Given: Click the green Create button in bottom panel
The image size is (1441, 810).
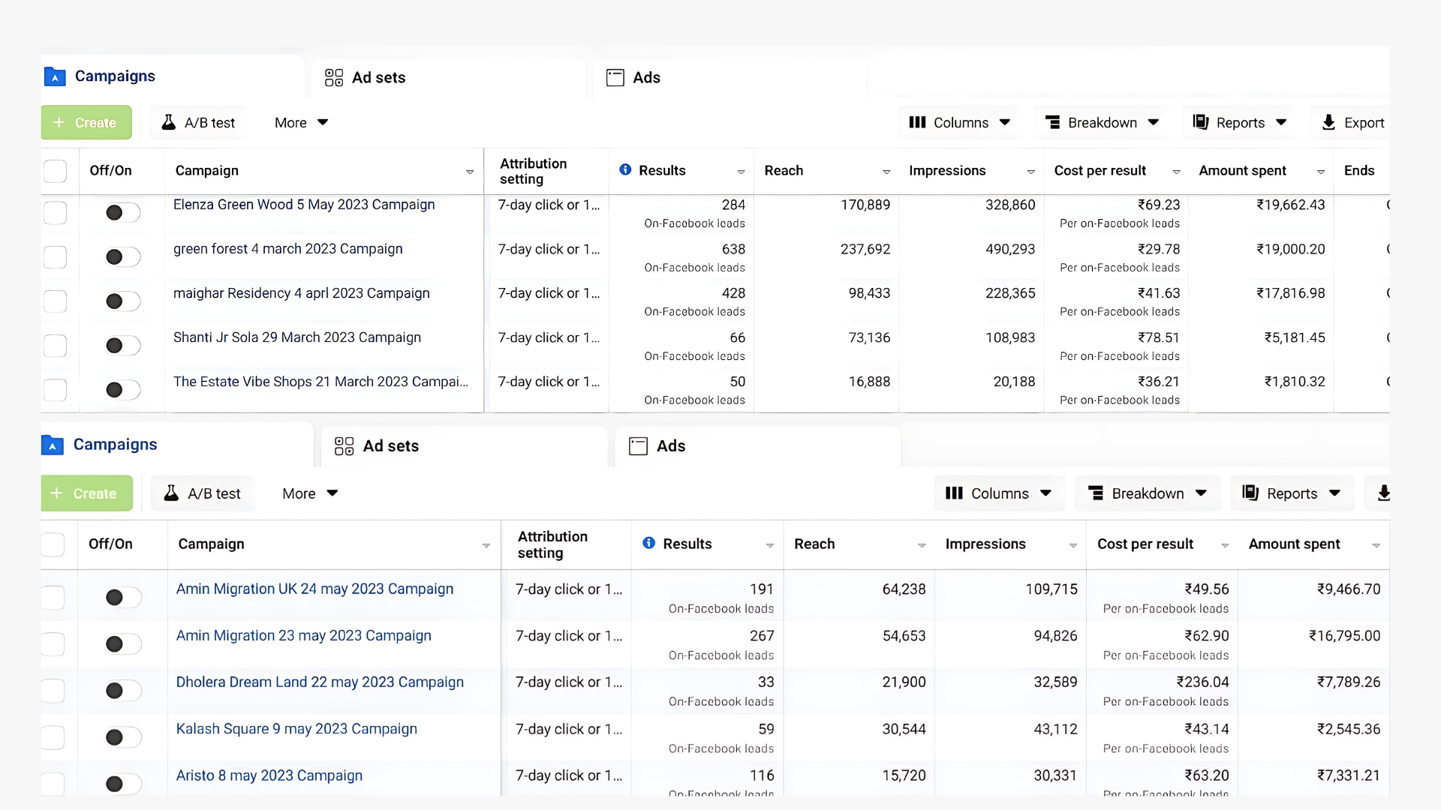Looking at the screenshot, I should pyautogui.click(x=86, y=493).
